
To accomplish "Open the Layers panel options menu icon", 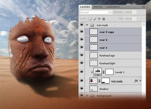I will [x=143, y=7].
